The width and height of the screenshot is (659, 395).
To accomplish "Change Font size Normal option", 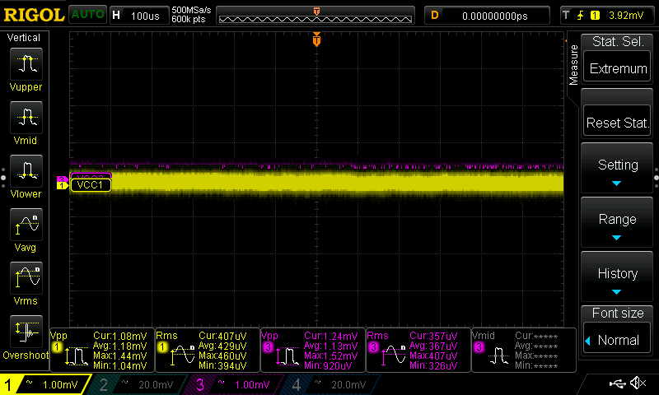I will (x=617, y=339).
